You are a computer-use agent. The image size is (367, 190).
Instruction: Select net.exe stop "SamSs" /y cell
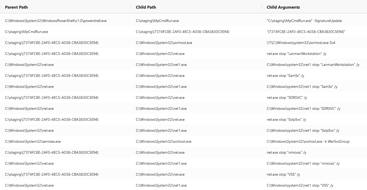click(x=285, y=76)
